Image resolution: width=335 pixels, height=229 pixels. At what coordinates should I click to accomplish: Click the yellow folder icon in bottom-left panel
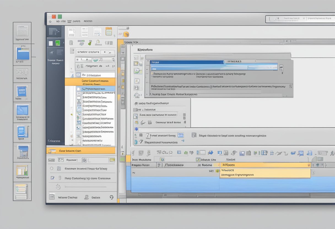112,160
